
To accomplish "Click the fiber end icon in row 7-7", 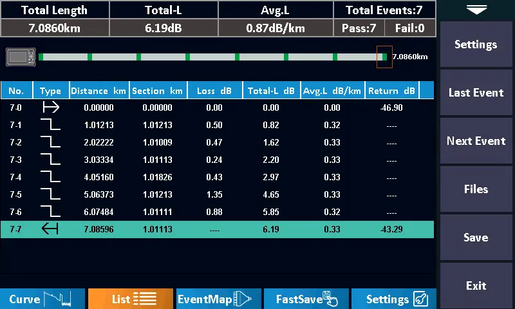I will click(x=50, y=229).
